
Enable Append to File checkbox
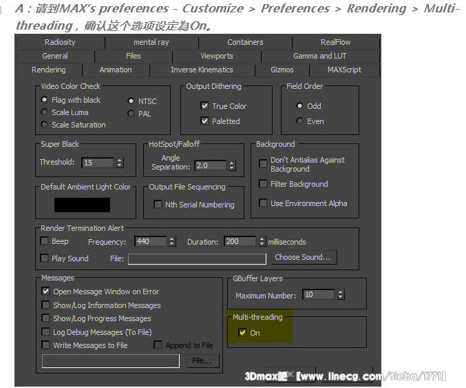(158, 345)
